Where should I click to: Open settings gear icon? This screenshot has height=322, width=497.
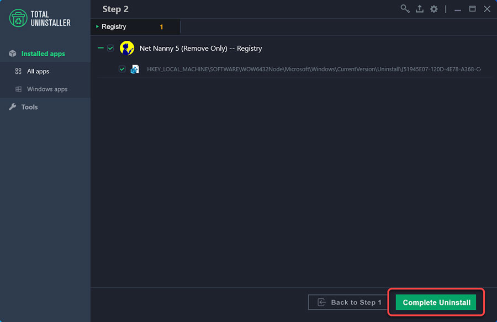click(433, 9)
